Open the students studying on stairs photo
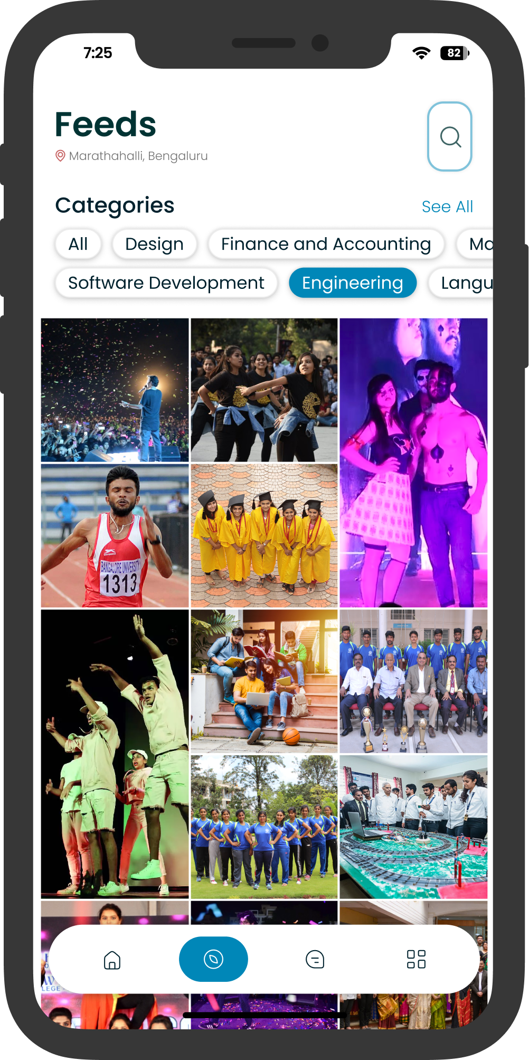 [264, 681]
